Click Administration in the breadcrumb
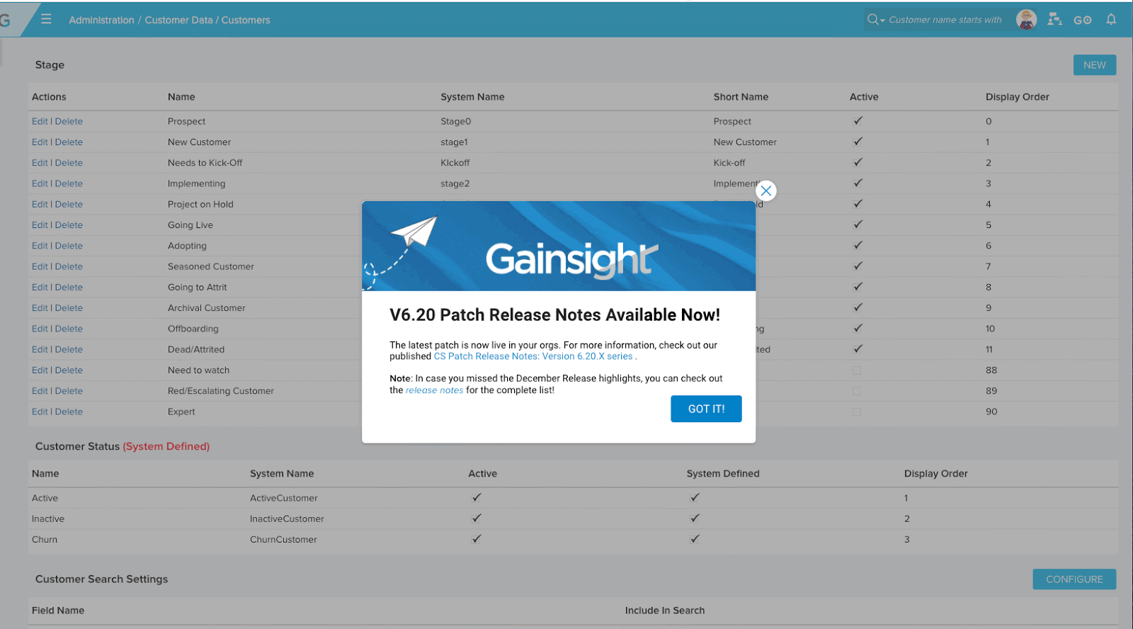Viewport: 1133px width, 629px height. click(101, 20)
